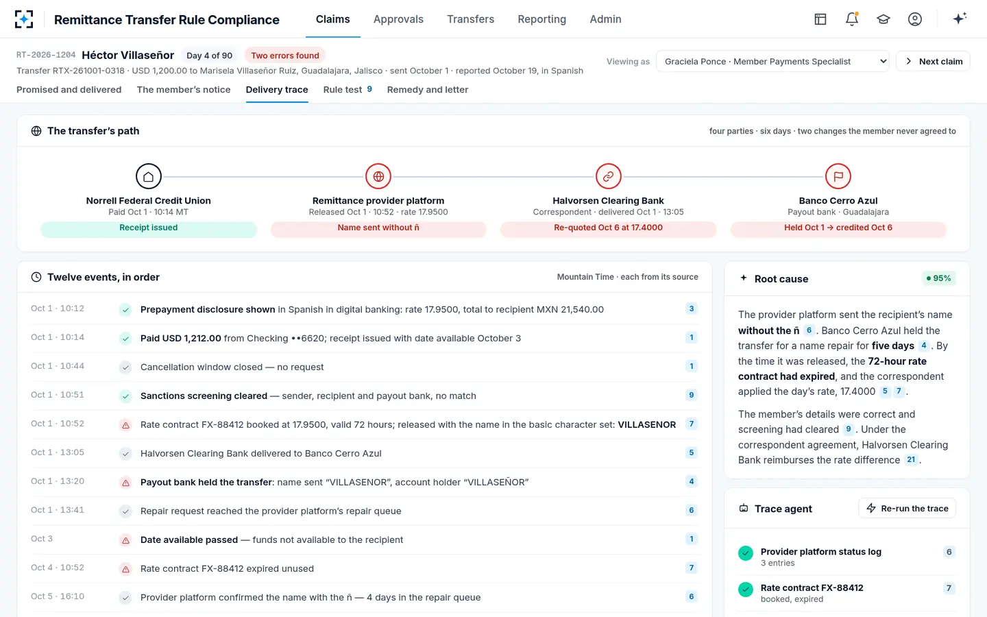Image resolution: width=987 pixels, height=617 pixels.
Task: Open source 3 on prepayment disclosure row
Action: click(x=692, y=308)
